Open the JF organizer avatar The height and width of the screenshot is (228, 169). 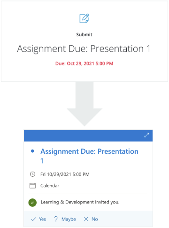pyautogui.click(x=32, y=203)
